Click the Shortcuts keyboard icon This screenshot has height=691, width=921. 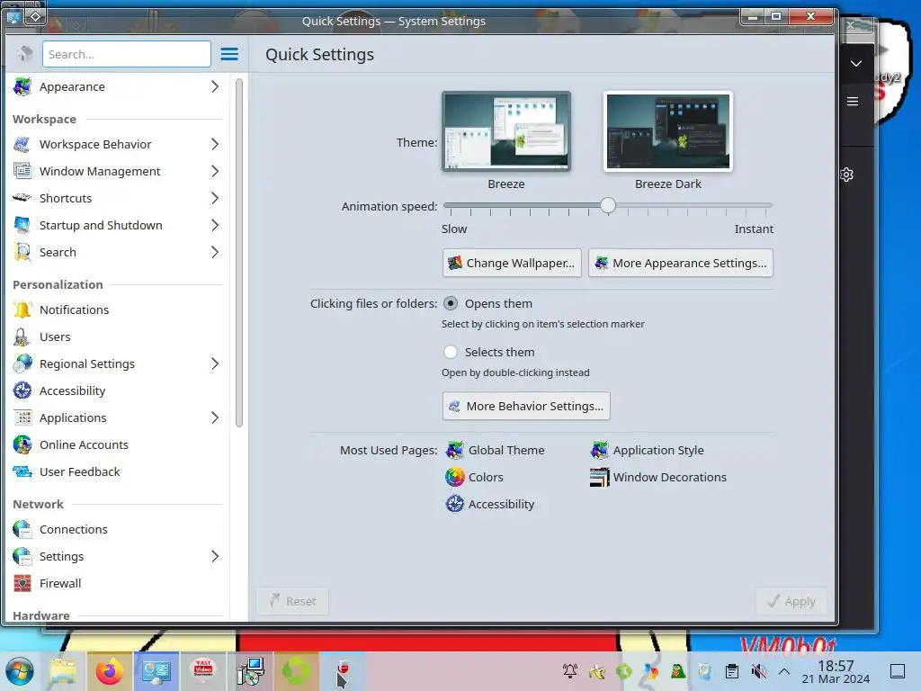[22, 198]
